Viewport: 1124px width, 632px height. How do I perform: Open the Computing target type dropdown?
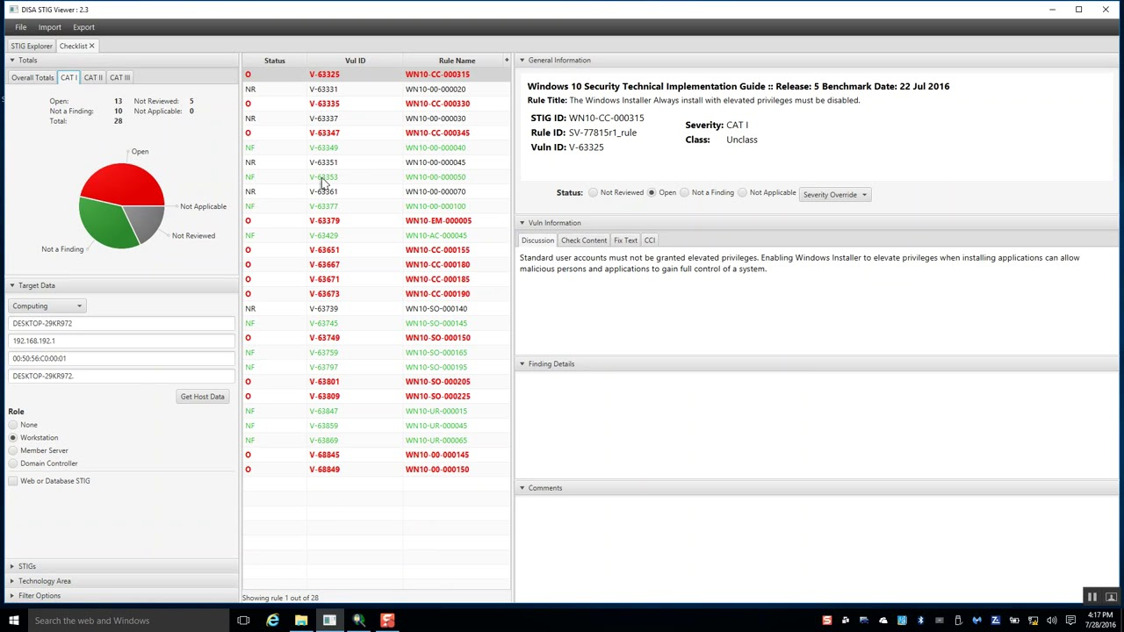47,305
